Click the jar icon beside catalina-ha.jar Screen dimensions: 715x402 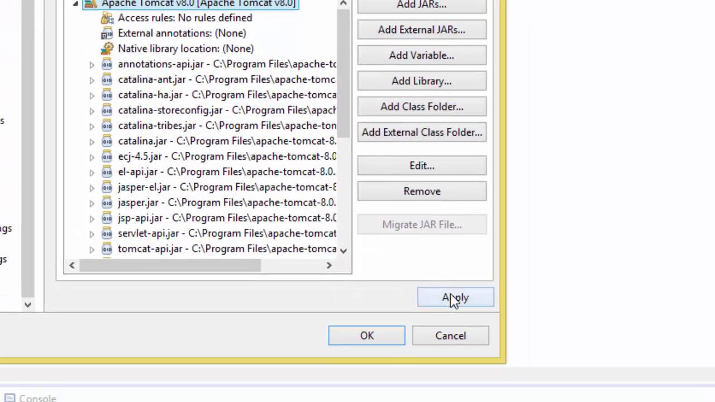107,95
